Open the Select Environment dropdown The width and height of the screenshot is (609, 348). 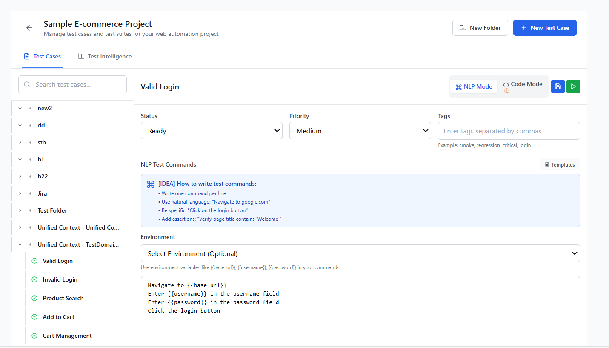coord(360,253)
